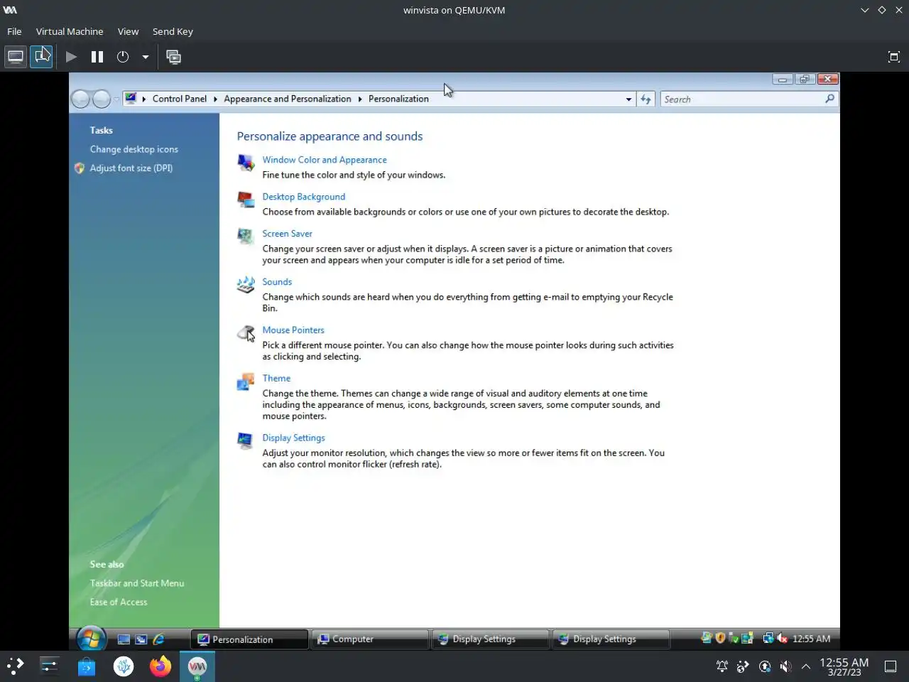Click the shut down power icon
This screenshot has height=682, width=909.
click(x=123, y=57)
